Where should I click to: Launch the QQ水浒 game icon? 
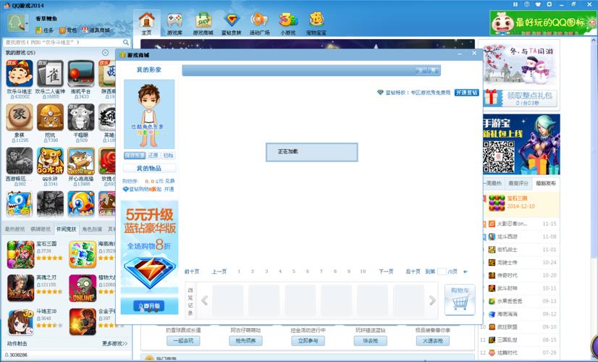(x=50, y=161)
